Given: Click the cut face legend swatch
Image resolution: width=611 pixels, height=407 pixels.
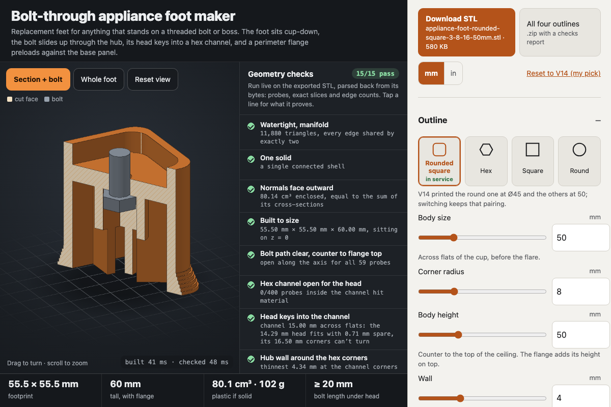Looking at the screenshot, I should click(x=10, y=99).
